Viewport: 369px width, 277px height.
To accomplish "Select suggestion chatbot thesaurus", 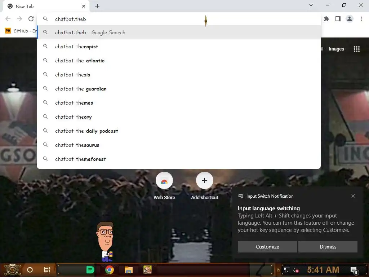I will coord(179,145).
